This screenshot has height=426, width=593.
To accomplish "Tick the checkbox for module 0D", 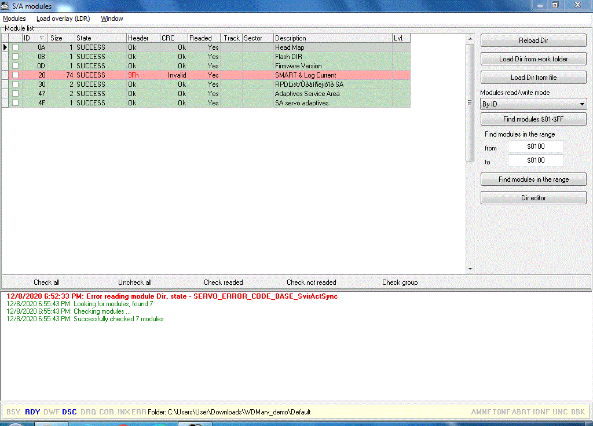I will [16, 66].
